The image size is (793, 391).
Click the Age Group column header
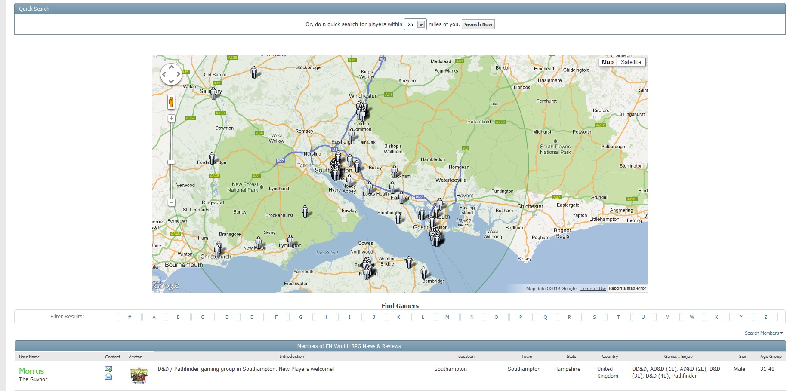[771, 357]
